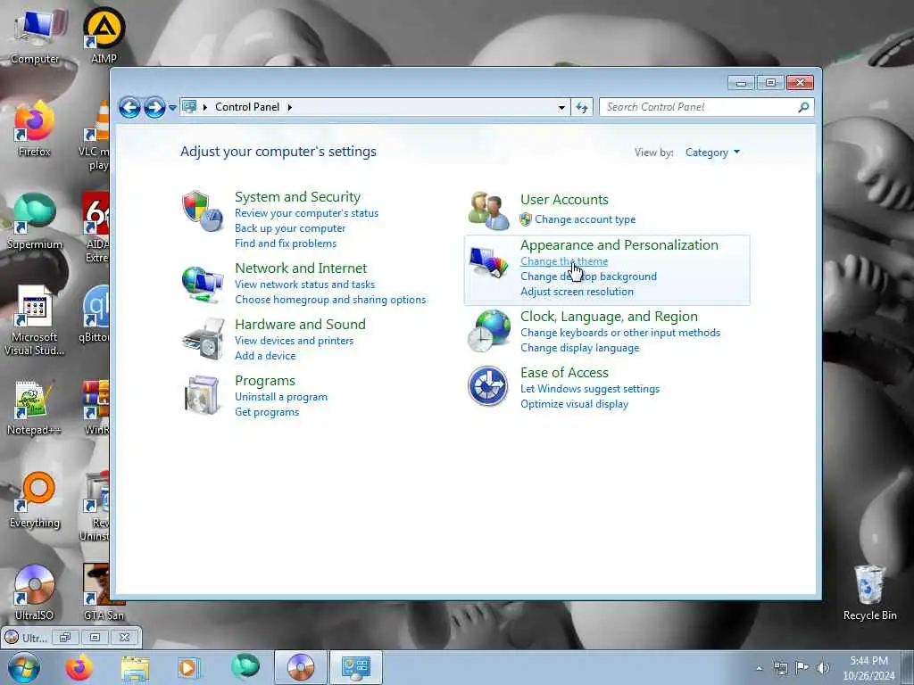Click Change keyboards or other input methods

click(x=620, y=333)
